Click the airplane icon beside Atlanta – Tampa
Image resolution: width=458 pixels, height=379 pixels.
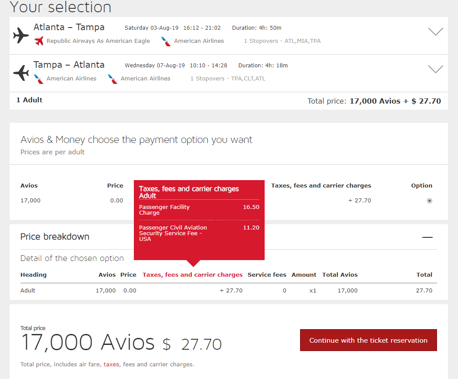21,35
